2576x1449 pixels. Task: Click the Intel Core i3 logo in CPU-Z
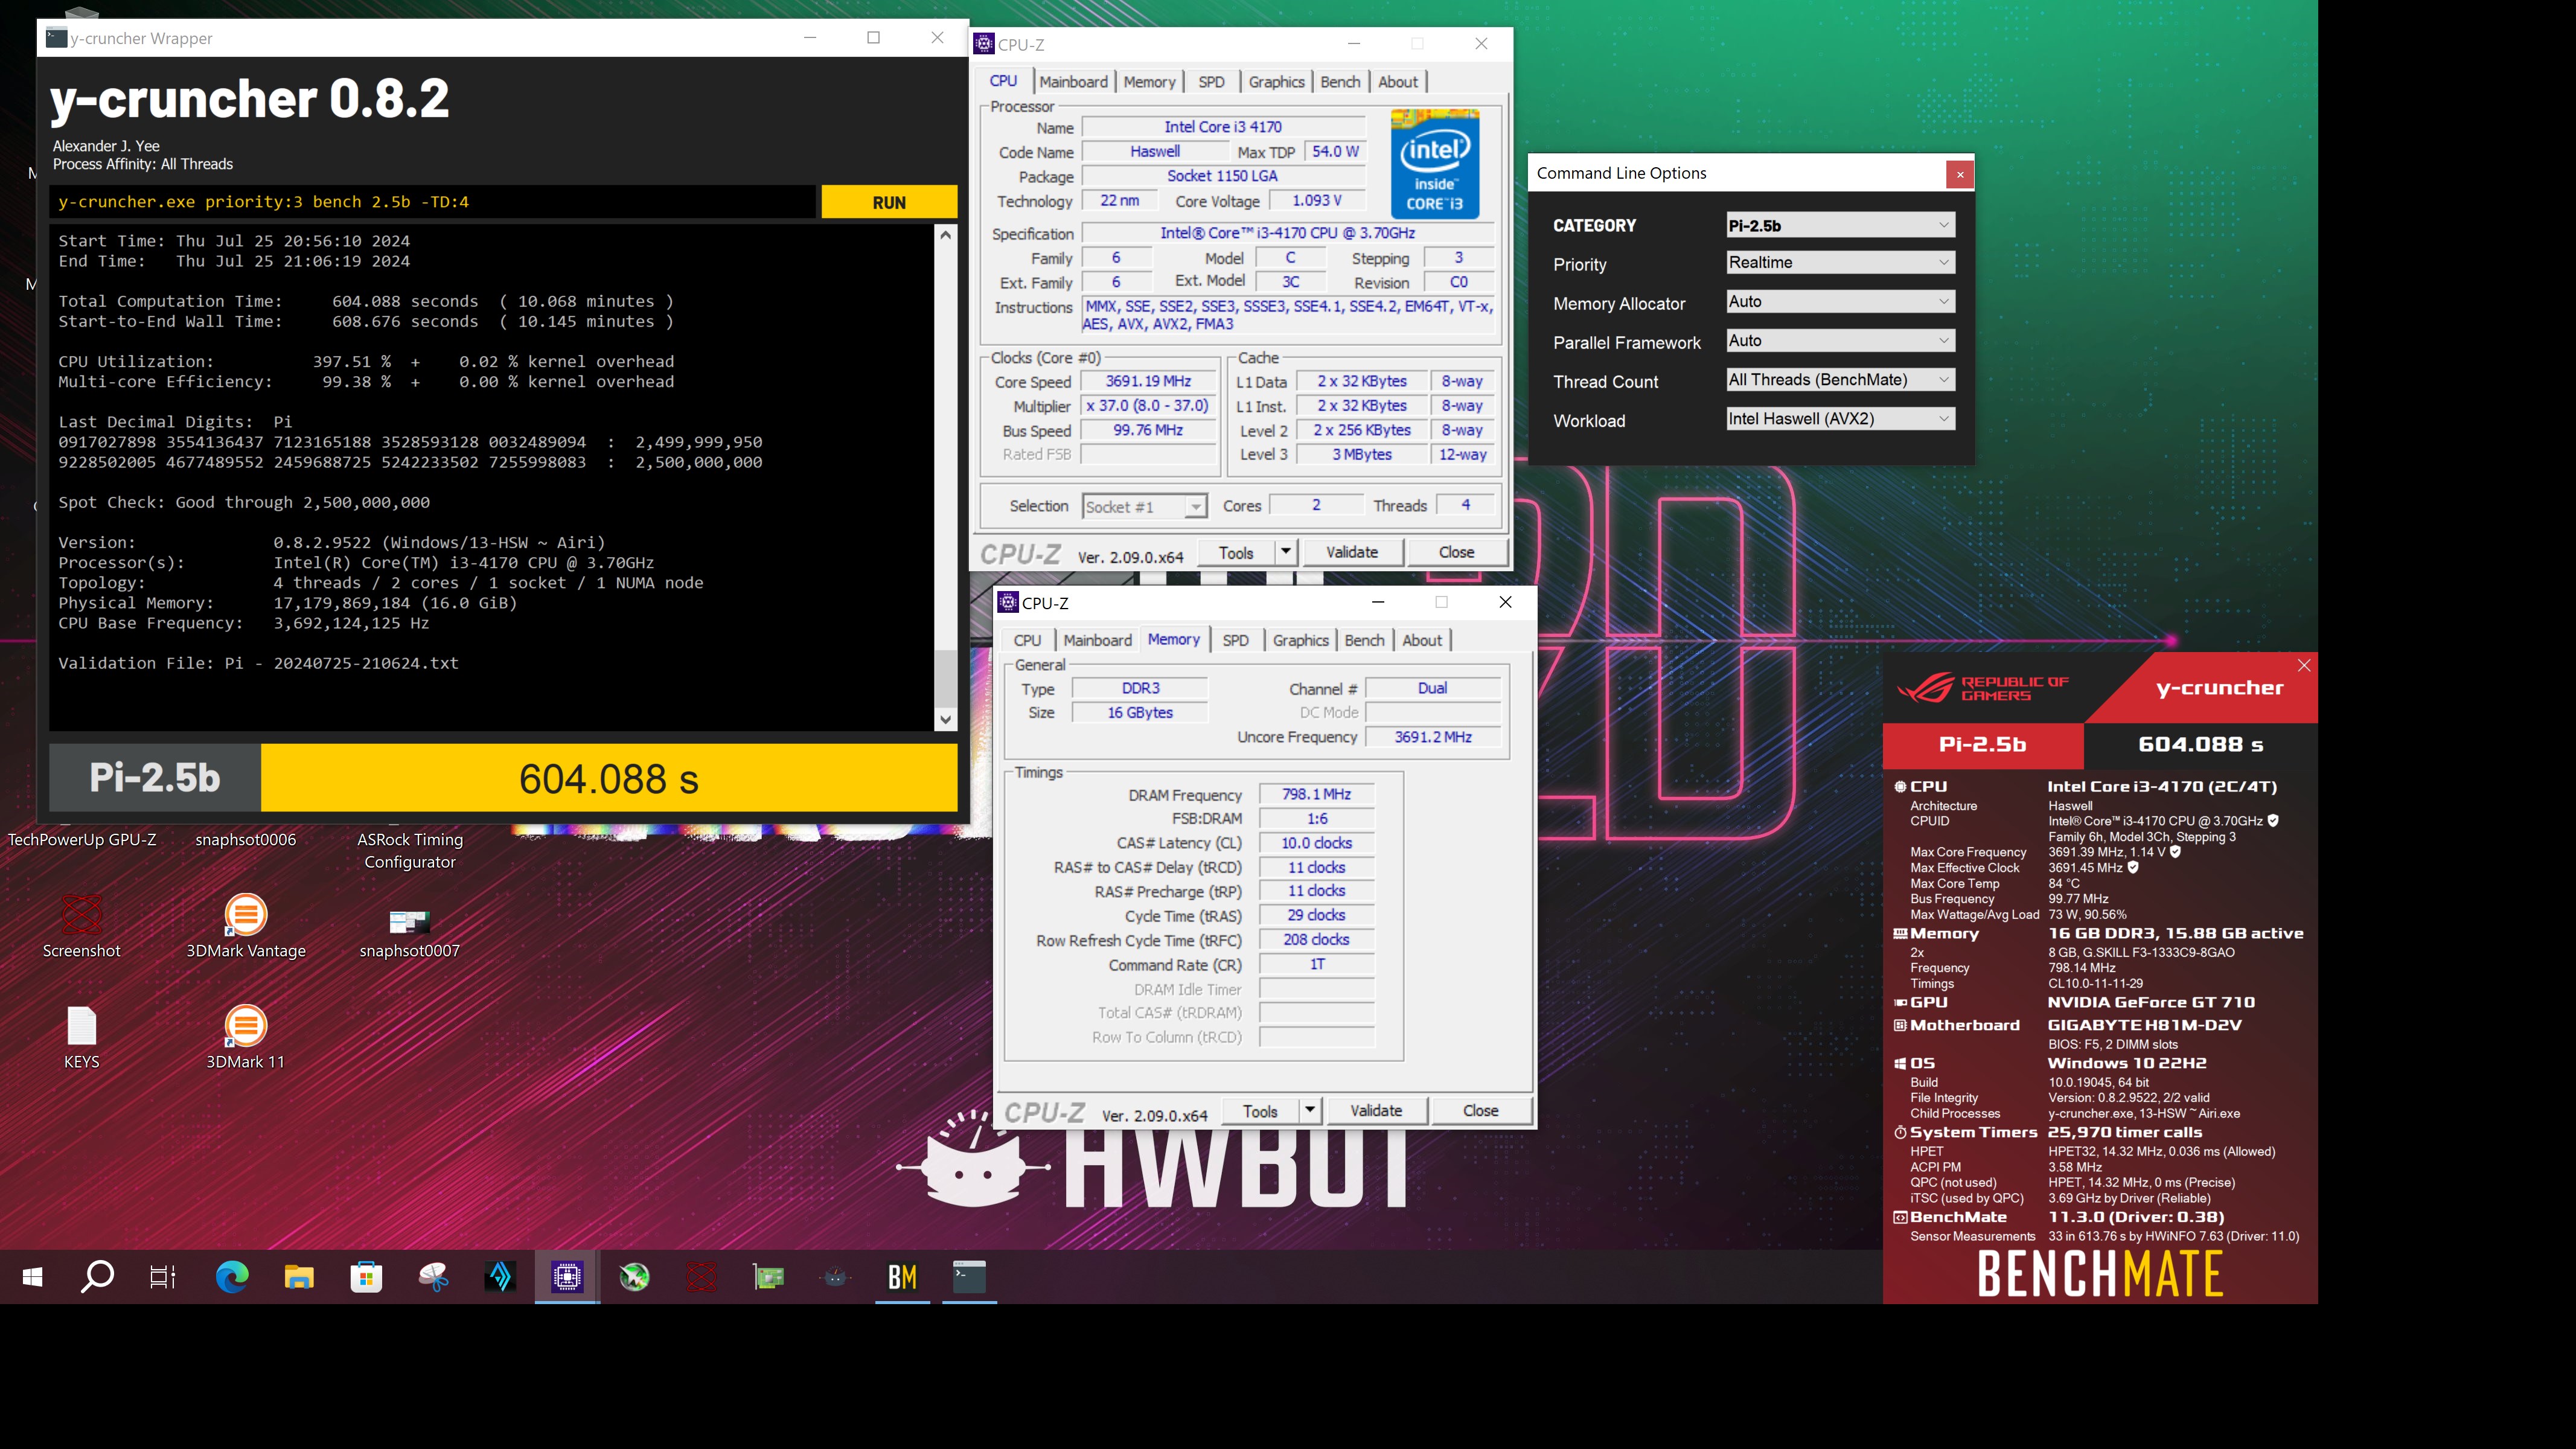[1434, 164]
